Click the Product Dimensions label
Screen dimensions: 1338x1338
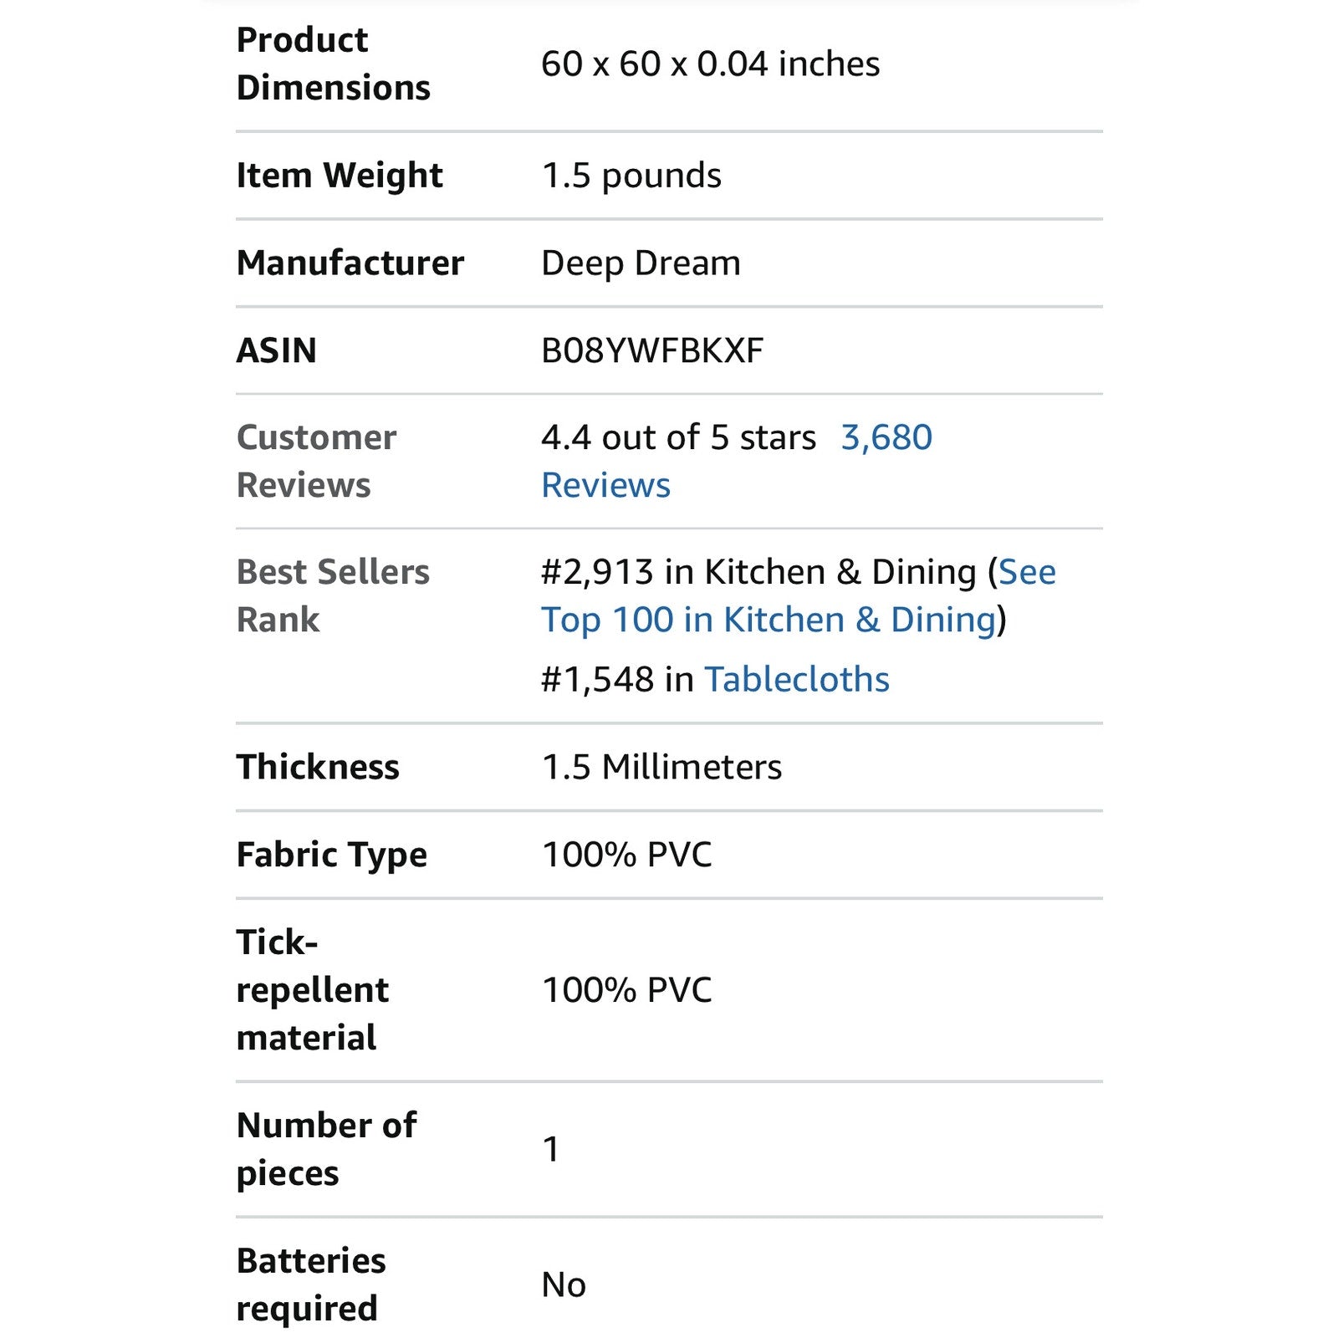(x=333, y=64)
